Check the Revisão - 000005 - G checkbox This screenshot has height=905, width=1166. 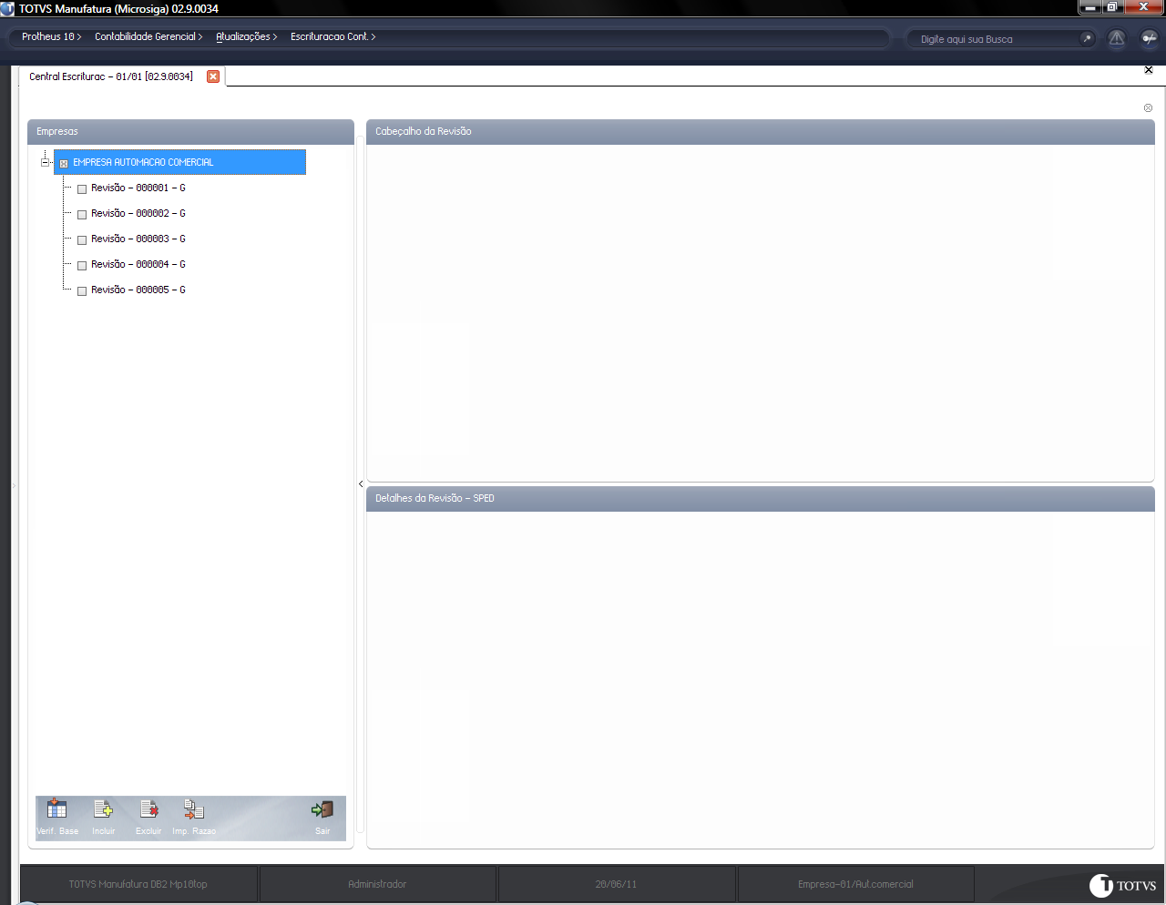(x=82, y=291)
